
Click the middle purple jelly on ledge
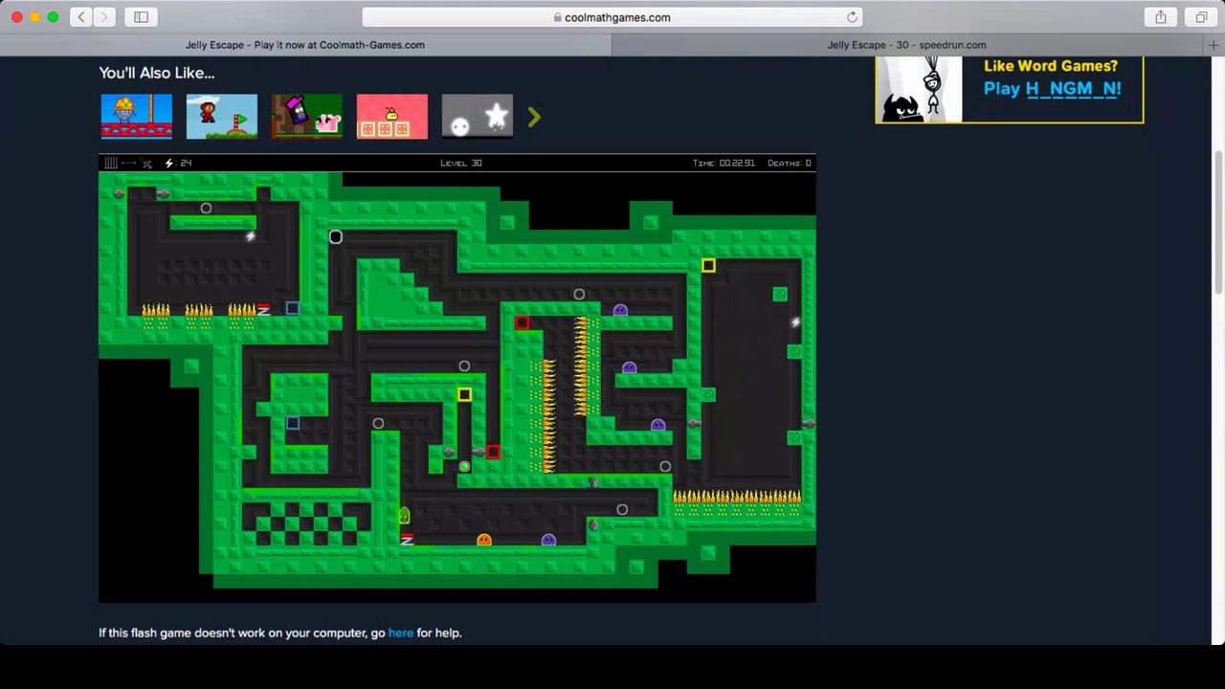(629, 367)
